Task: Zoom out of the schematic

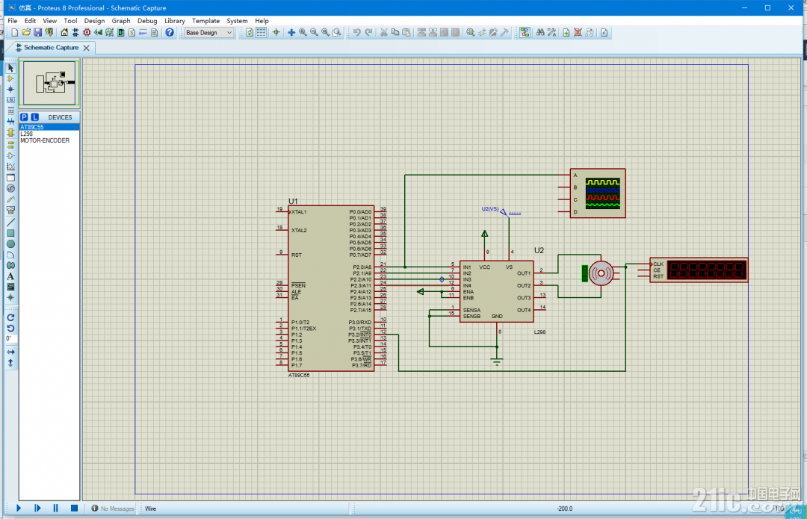Action: (314, 32)
